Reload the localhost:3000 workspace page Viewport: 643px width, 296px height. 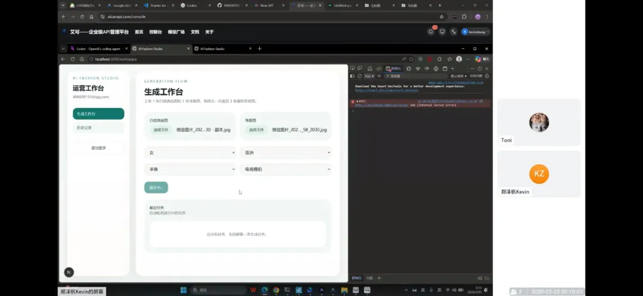tap(73, 60)
